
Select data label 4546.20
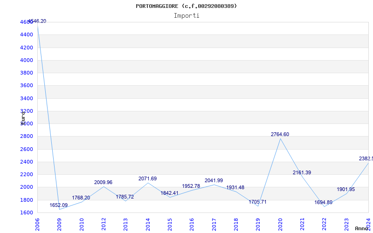pos(37,21)
